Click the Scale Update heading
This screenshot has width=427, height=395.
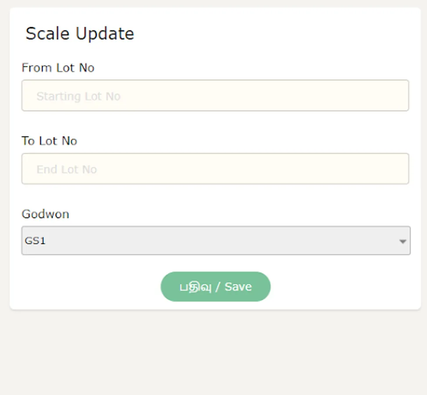(80, 34)
